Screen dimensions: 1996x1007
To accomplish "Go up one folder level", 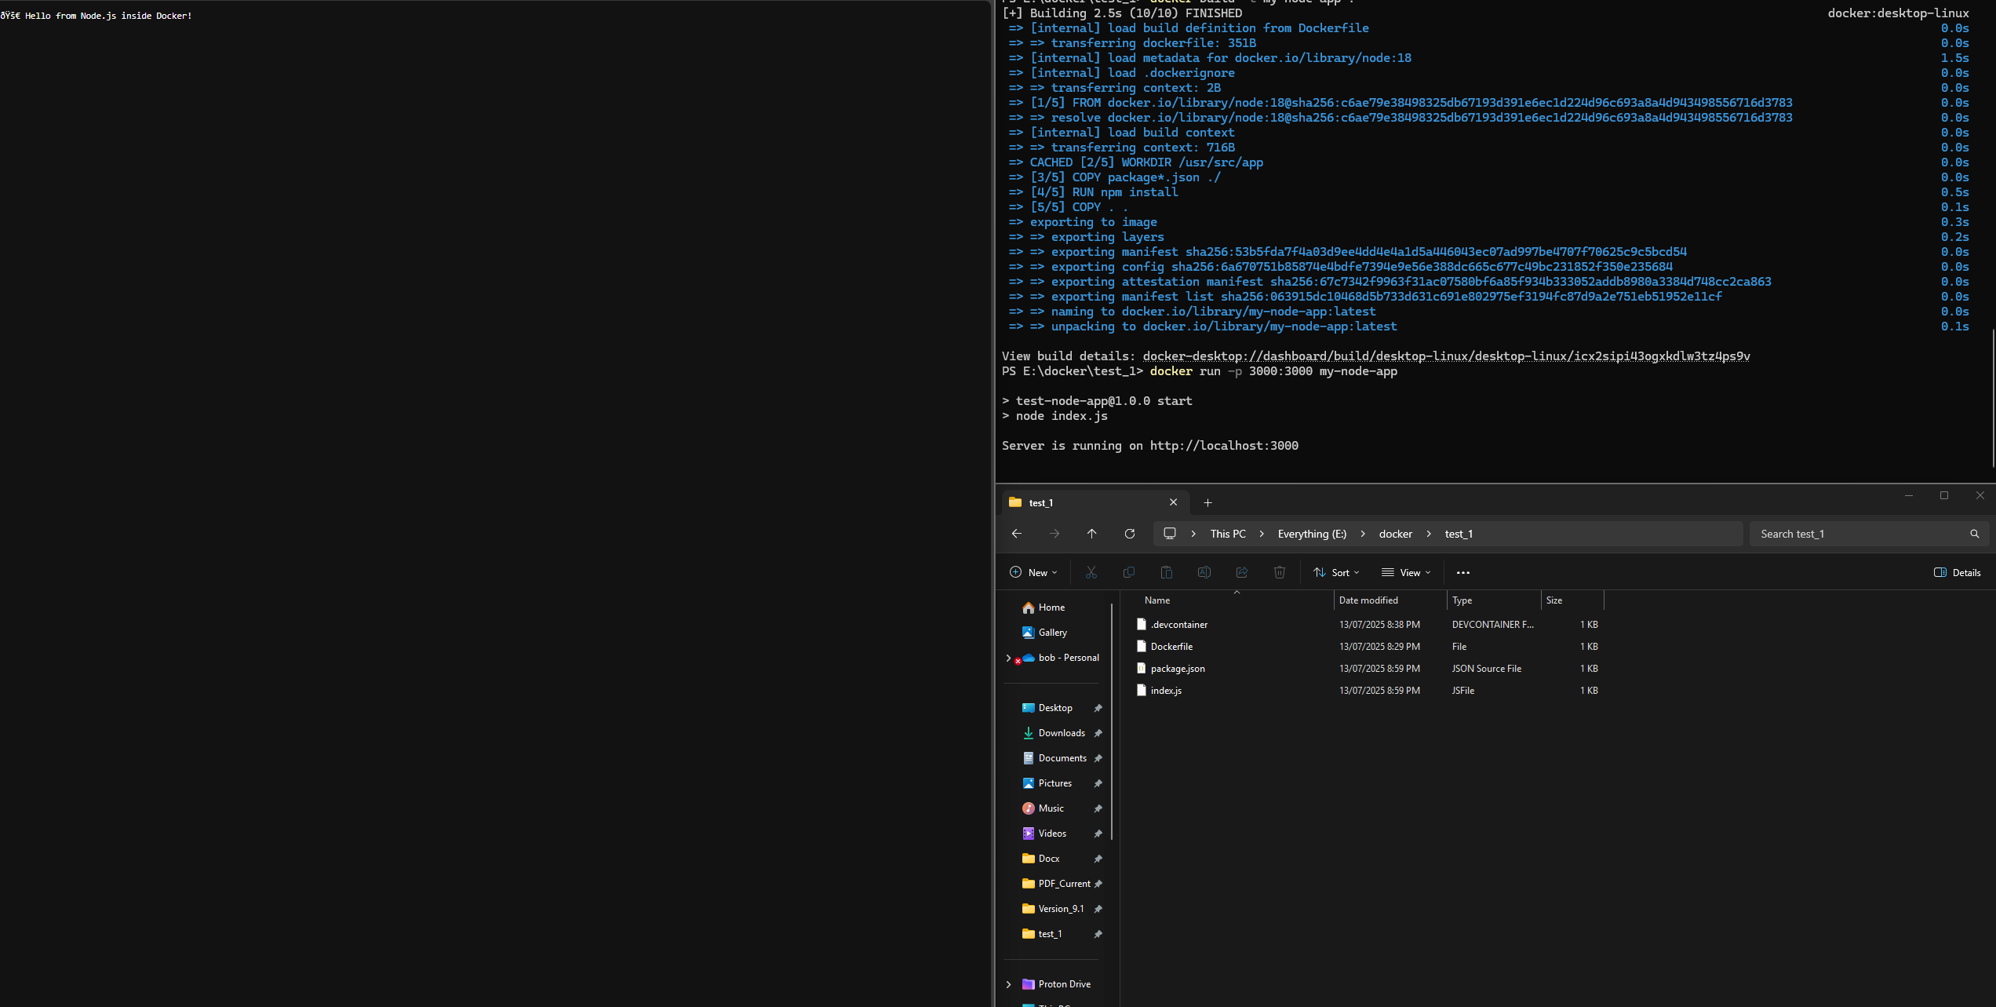I will (x=1091, y=533).
